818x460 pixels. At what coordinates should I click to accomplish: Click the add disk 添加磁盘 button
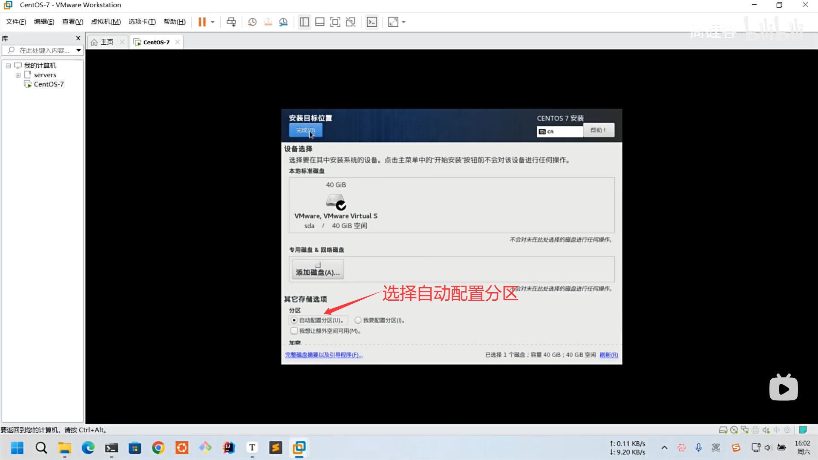click(x=317, y=269)
